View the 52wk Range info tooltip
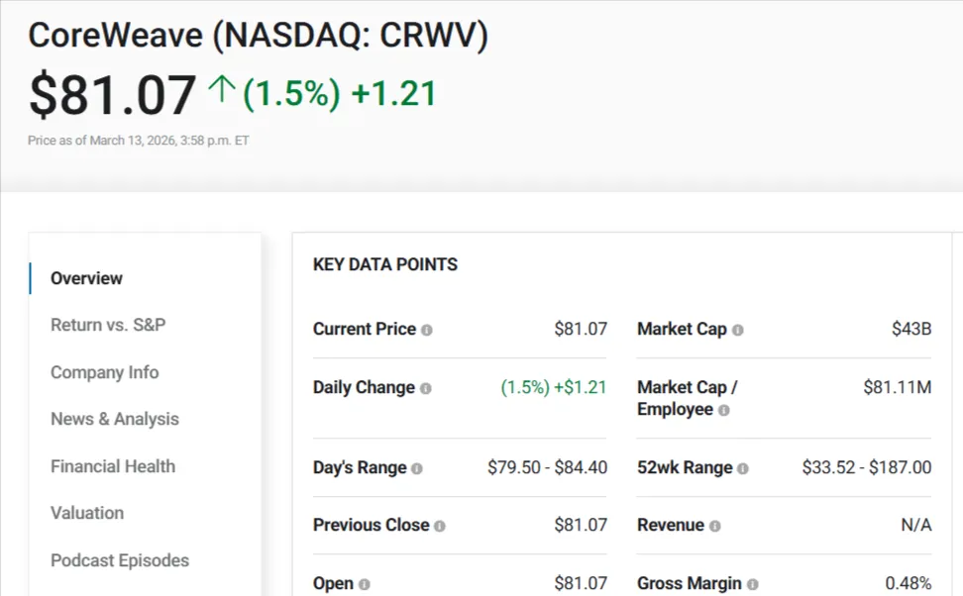Screen dimensions: 963x596 742,467
